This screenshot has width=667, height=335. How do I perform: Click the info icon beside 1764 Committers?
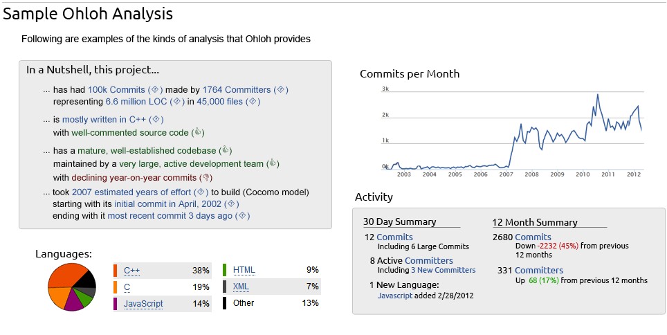click(x=281, y=90)
